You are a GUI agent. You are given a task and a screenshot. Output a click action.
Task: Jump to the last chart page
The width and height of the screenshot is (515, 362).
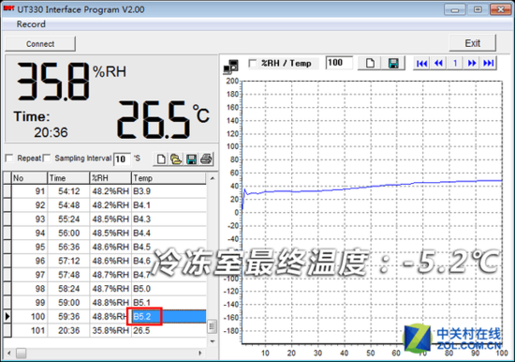point(489,63)
